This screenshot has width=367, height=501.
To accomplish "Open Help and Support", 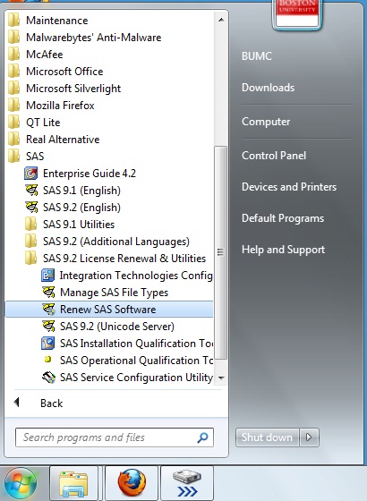I will point(283,250).
